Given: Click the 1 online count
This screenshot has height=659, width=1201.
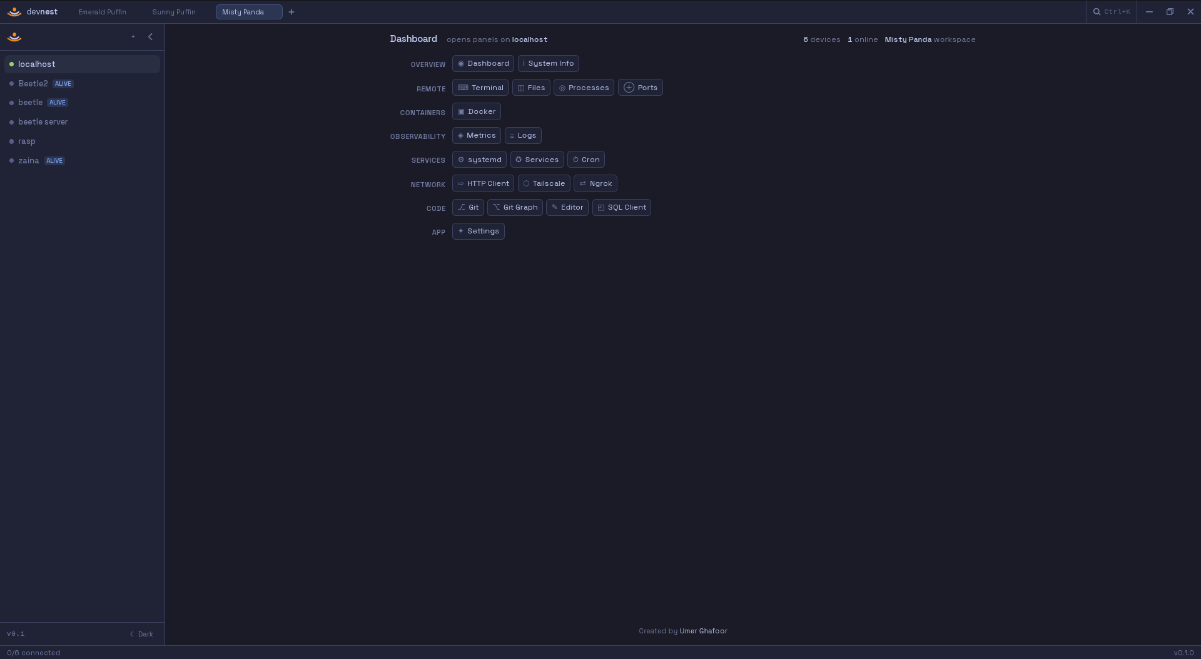Looking at the screenshot, I should tap(863, 39).
